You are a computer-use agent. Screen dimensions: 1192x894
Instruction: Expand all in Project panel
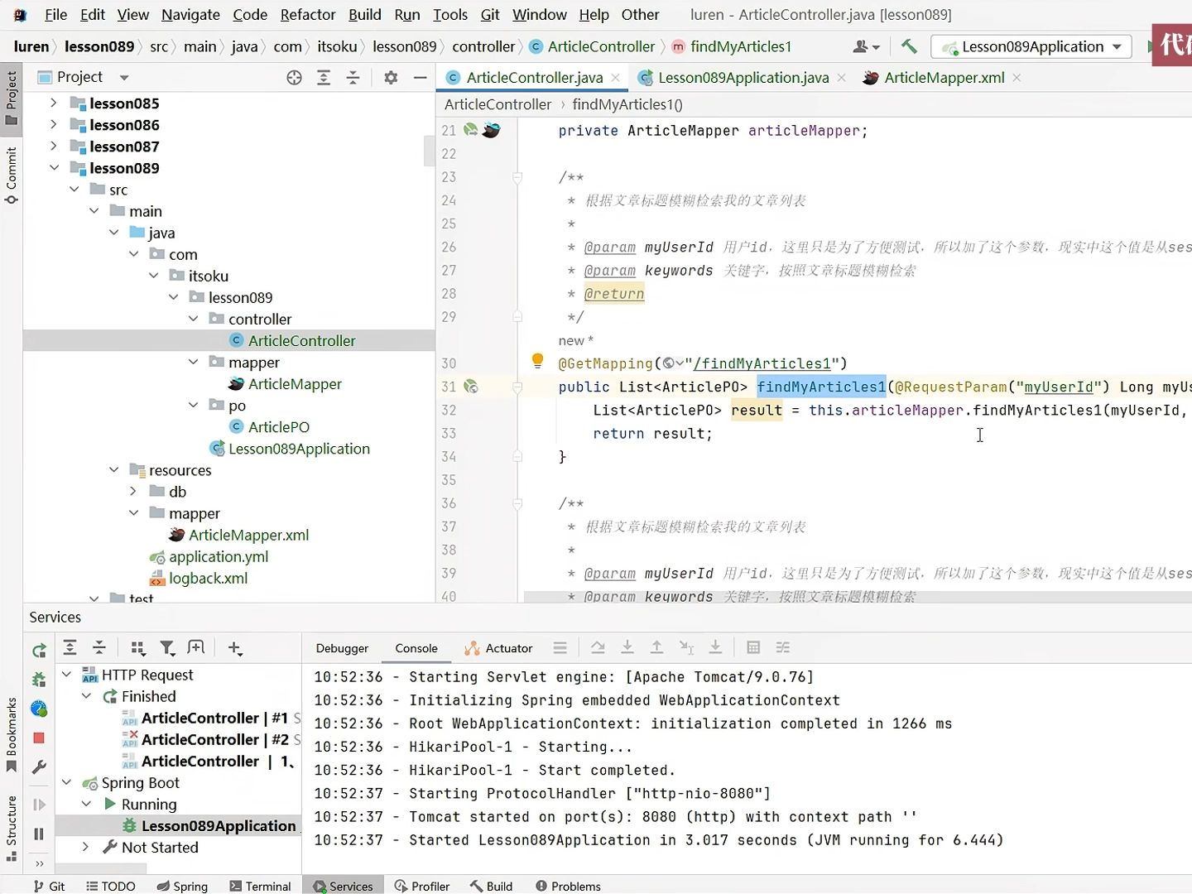point(324,77)
